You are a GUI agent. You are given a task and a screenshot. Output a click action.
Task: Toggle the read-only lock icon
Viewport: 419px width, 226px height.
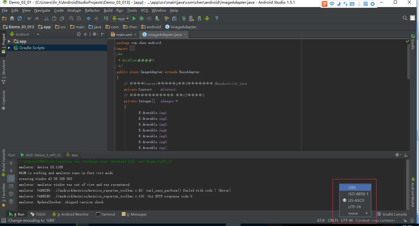click(x=405, y=220)
